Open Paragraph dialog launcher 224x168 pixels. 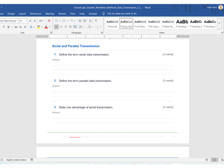pos(102,33)
